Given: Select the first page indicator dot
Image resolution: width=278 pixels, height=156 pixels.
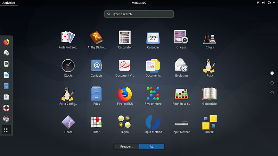Looking at the screenshot, I should click(x=272, y=73).
